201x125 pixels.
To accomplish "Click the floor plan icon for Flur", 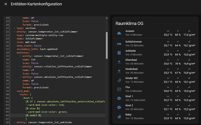I will (119, 89).
